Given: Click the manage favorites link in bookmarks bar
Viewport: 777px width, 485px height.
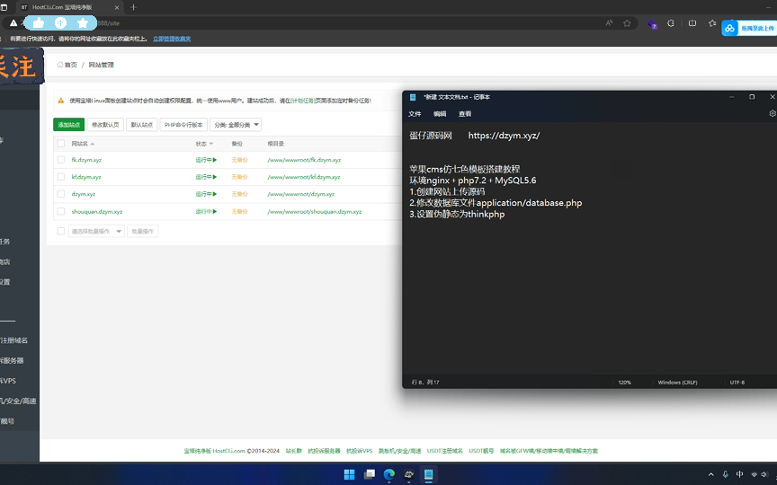Looking at the screenshot, I should (172, 39).
